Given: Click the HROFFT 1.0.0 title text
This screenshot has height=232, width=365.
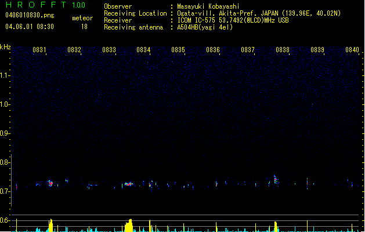Looking at the screenshot, I should coord(46,5).
